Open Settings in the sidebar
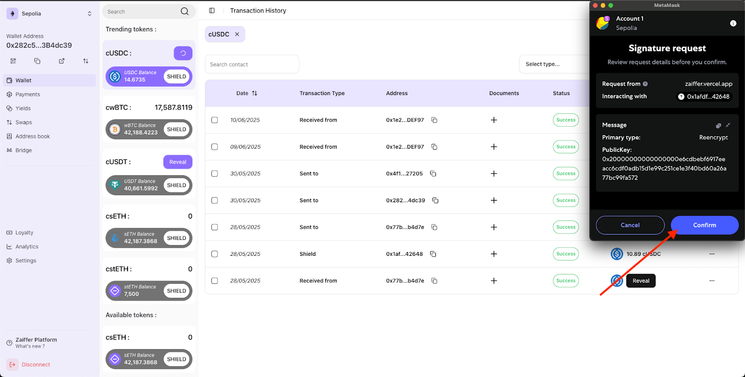The image size is (745, 377). 49,261
